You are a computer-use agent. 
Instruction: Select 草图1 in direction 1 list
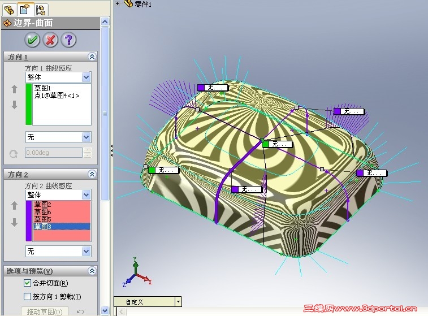[42, 88]
